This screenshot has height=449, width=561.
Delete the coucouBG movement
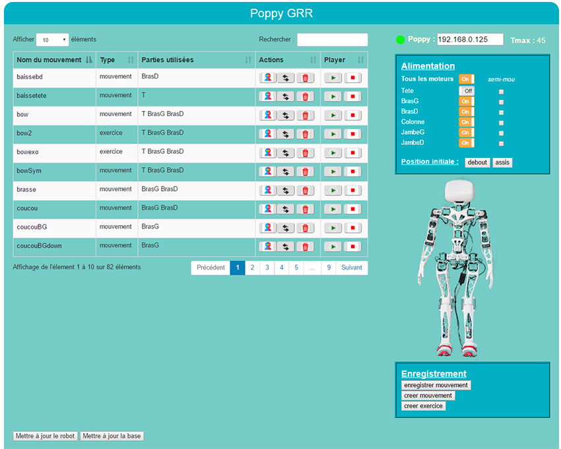coord(305,228)
